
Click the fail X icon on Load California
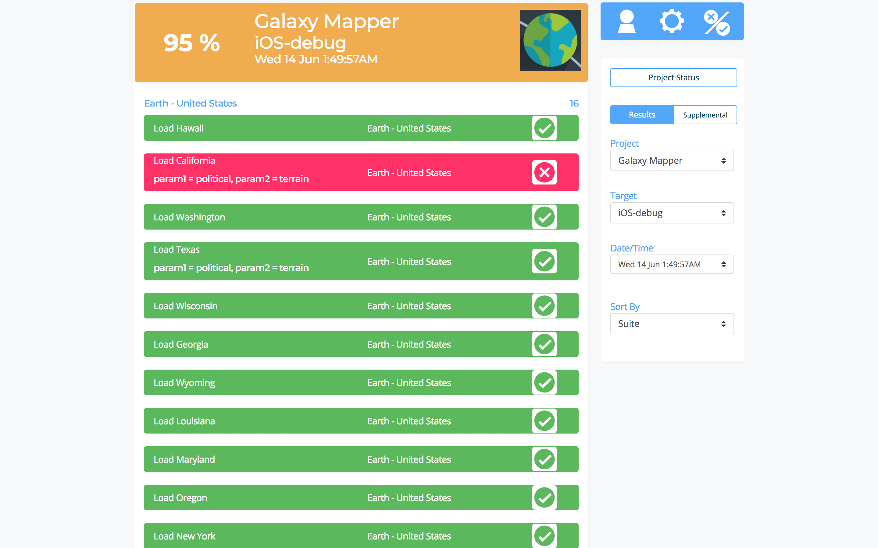[544, 172]
